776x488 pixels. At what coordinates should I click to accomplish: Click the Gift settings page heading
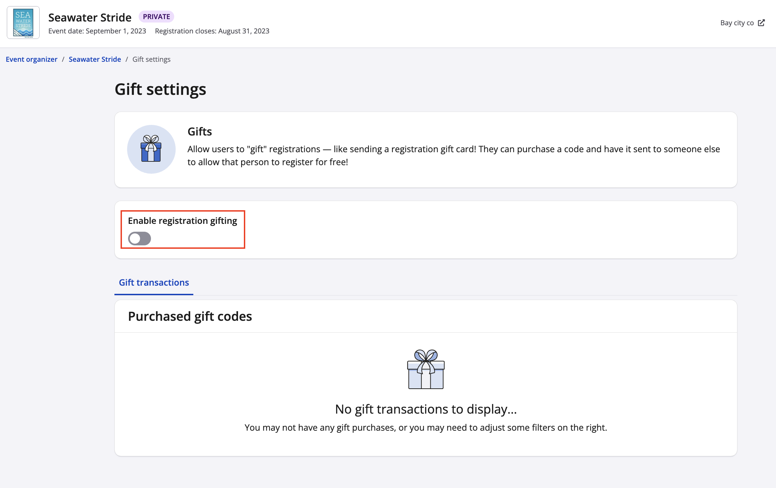click(x=160, y=89)
